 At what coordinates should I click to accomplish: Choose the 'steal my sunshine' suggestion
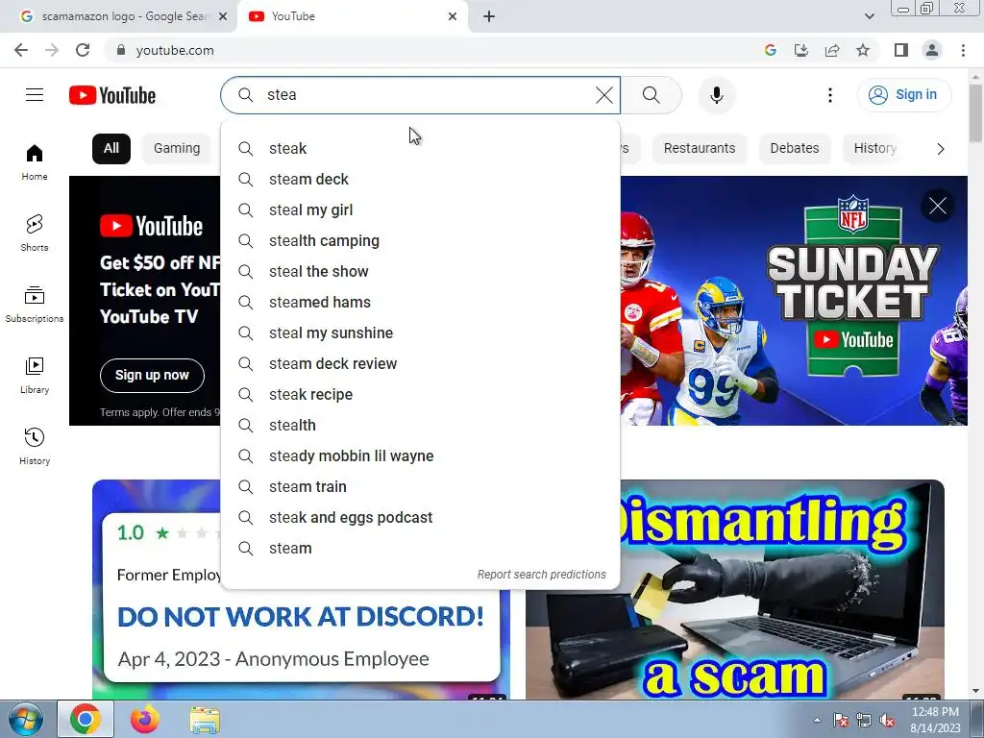pyautogui.click(x=421, y=332)
